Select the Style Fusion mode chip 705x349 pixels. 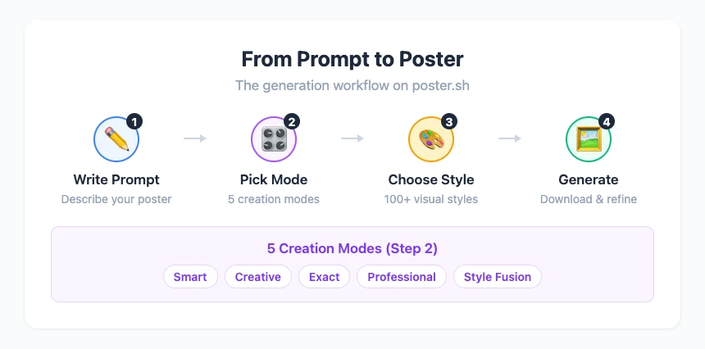(498, 277)
